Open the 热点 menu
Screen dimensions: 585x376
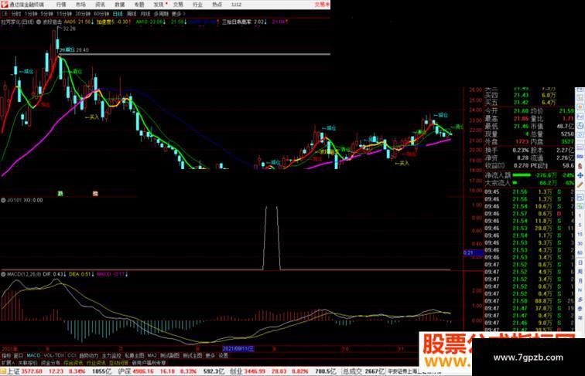217,5
